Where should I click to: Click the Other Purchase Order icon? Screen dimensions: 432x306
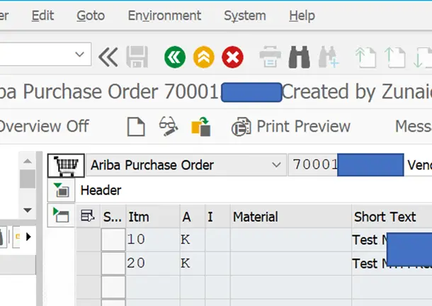tap(201, 127)
